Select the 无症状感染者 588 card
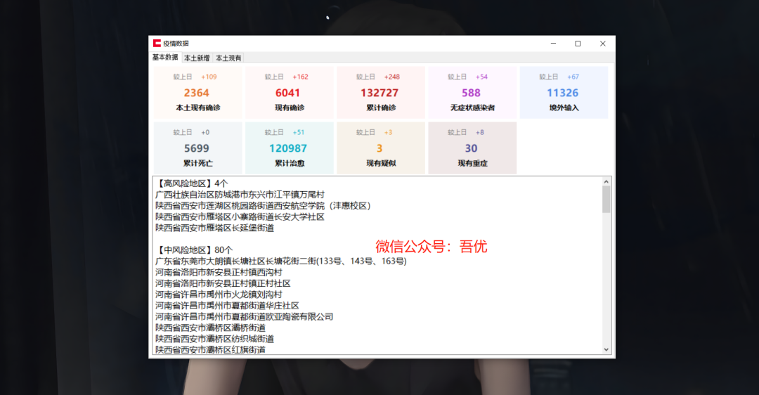This screenshot has width=759, height=395. click(x=472, y=93)
